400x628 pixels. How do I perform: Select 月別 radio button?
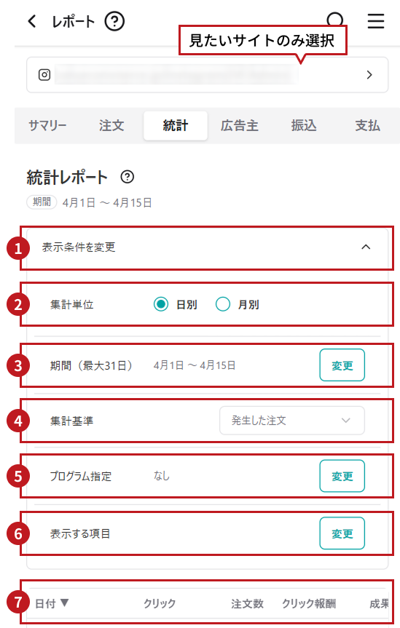[x=223, y=304]
